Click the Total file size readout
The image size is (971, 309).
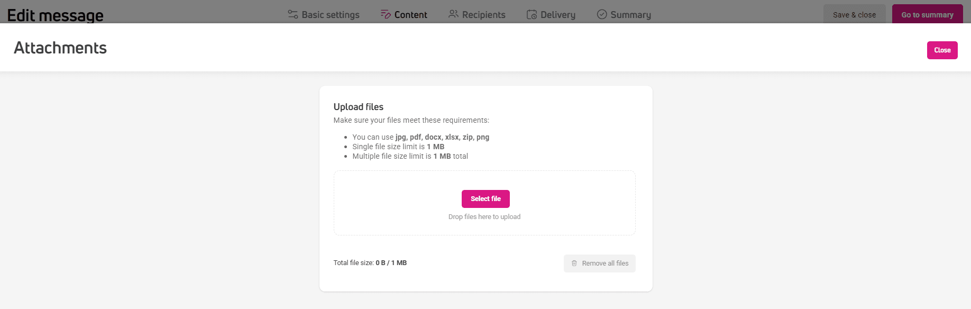pyautogui.click(x=370, y=263)
